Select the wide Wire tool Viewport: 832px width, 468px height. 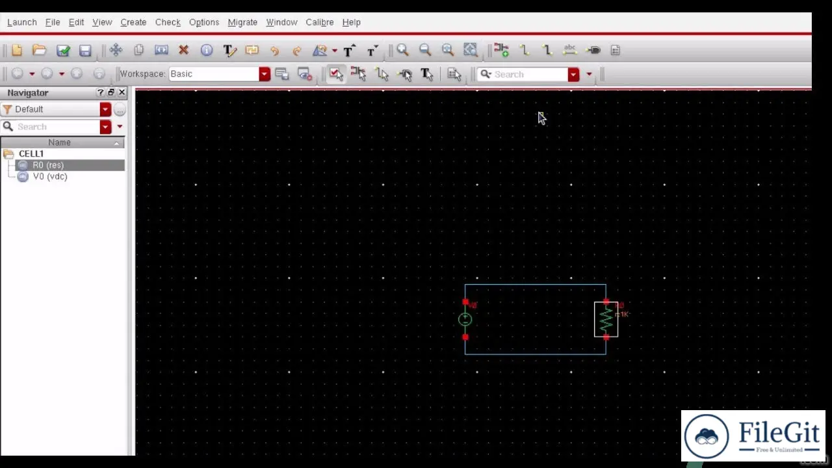547,50
